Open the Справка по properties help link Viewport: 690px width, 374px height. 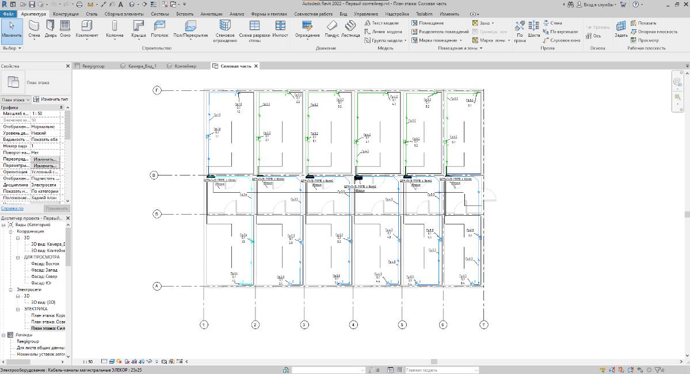[12, 208]
